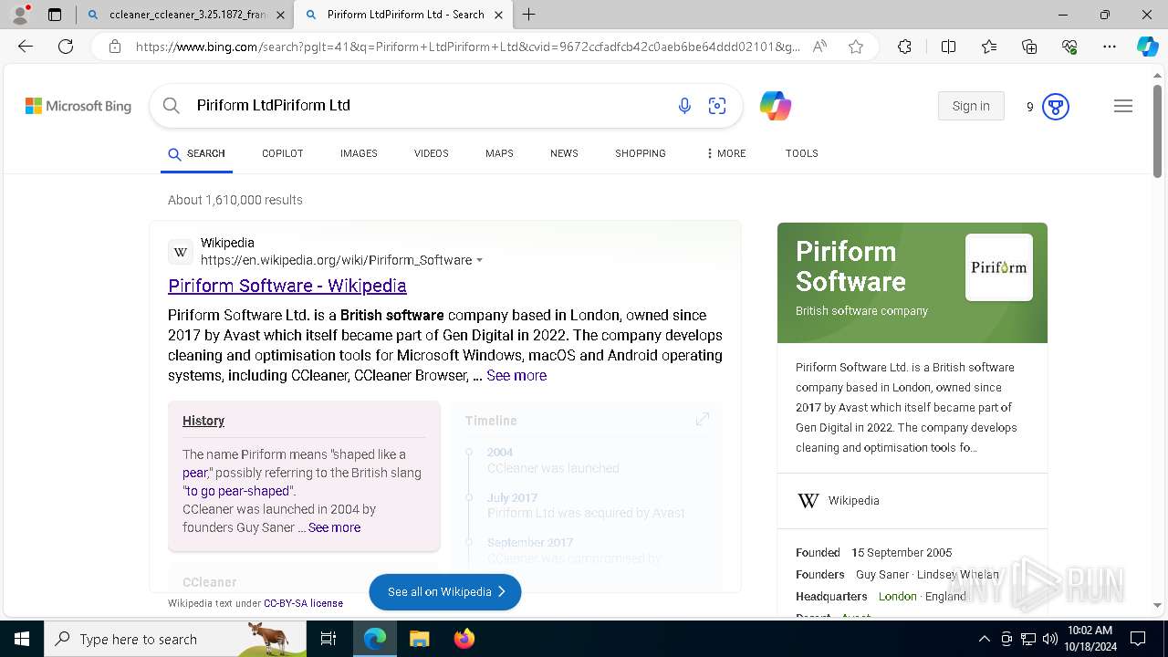View site information lock icon
The height and width of the screenshot is (657, 1168).
(115, 47)
